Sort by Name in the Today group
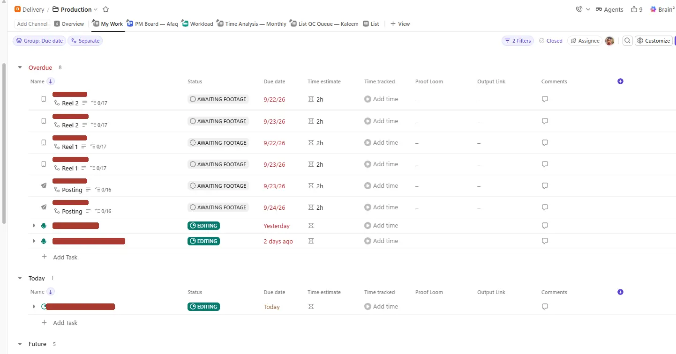Viewport: 676px width, 354px height. point(51,292)
